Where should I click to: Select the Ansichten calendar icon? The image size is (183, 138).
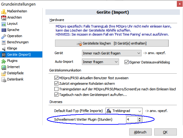[x=3, y=18]
